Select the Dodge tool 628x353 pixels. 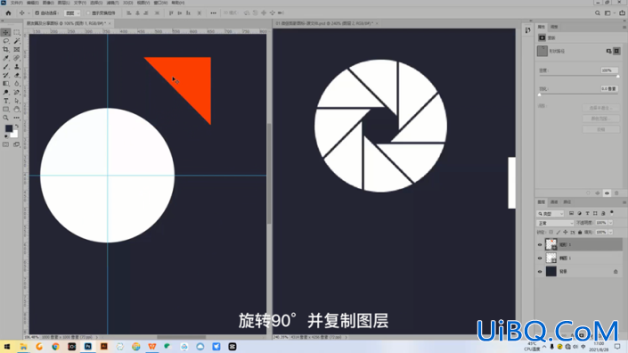(x=5, y=93)
